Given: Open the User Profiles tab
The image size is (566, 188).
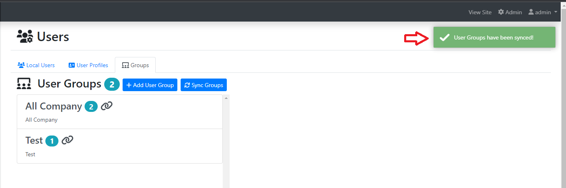Looking at the screenshot, I should point(88,65).
